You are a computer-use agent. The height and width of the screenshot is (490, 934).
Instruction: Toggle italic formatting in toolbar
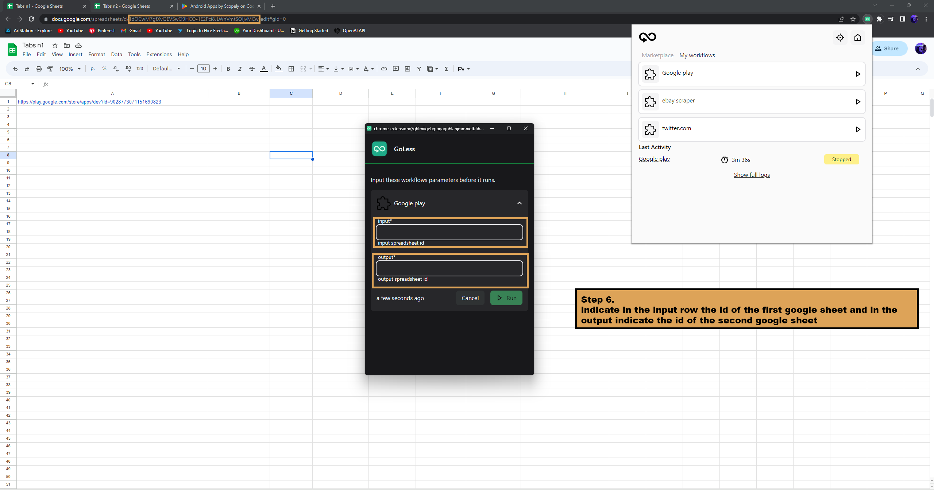click(240, 69)
